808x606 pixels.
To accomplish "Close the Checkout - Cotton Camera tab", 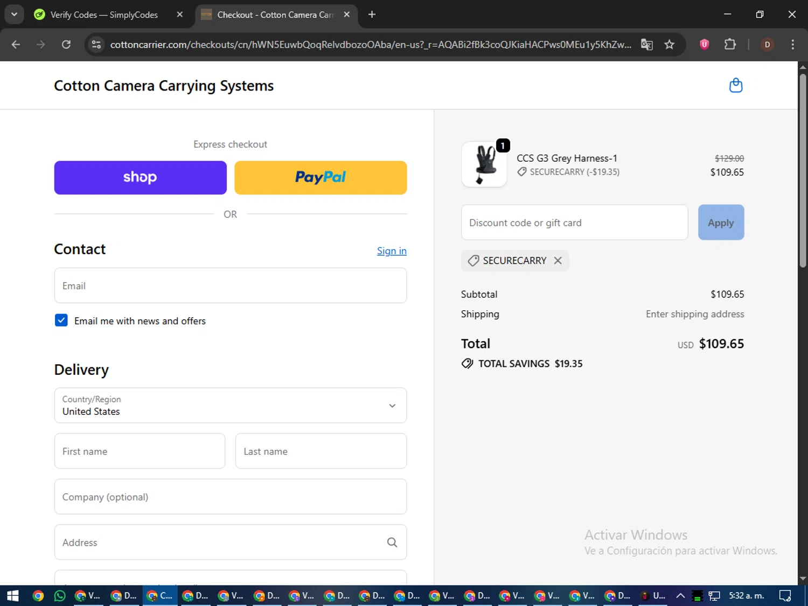I will click(347, 15).
